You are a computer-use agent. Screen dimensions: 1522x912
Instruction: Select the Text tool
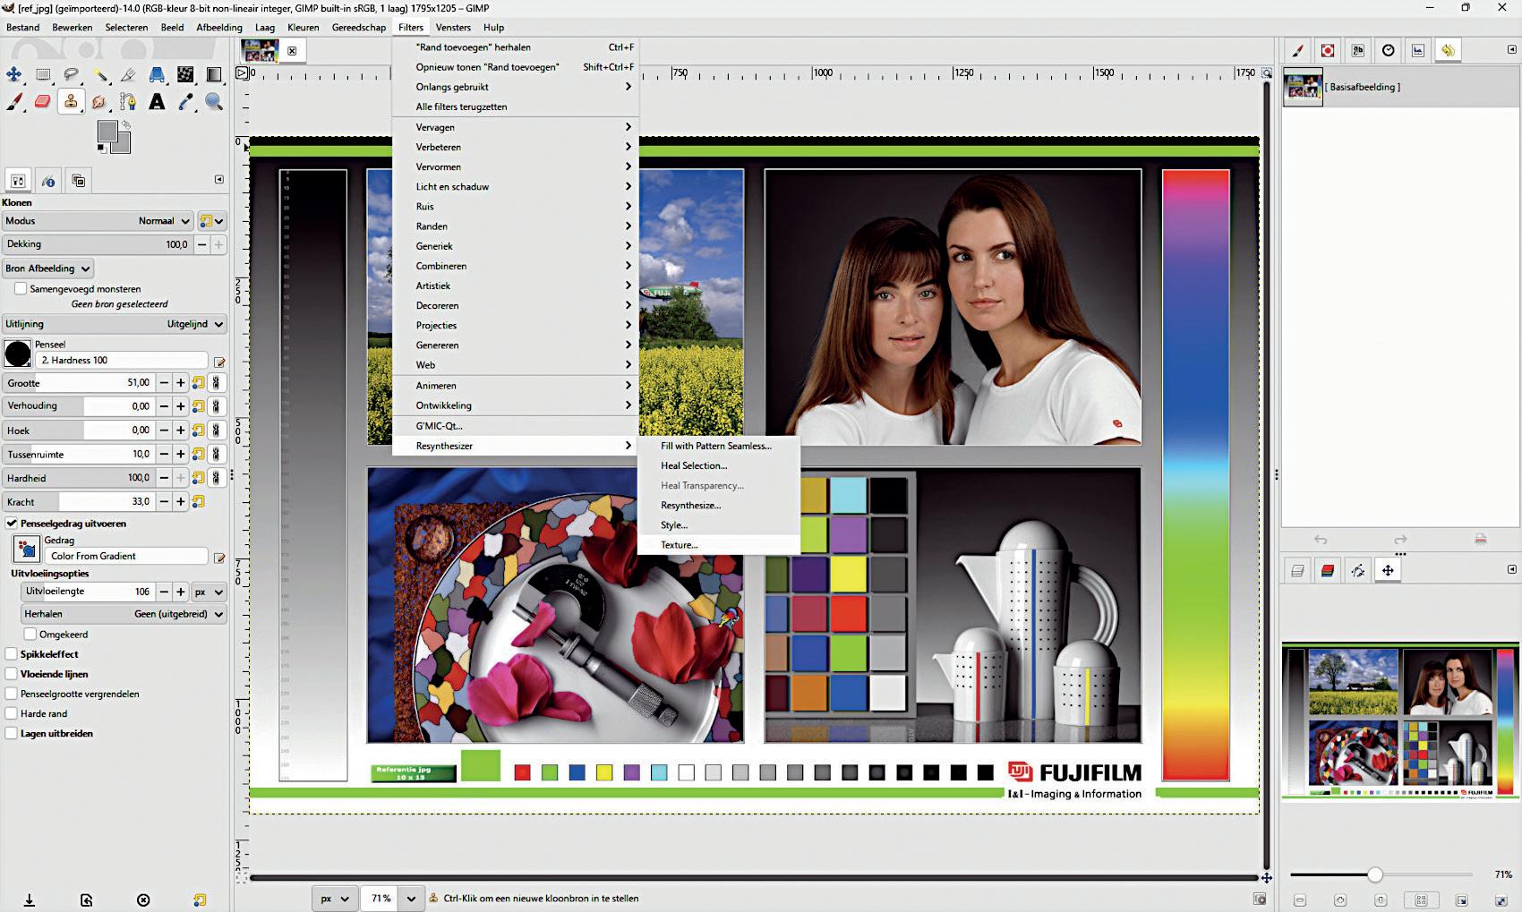pyautogui.click(x=157, y=102)
